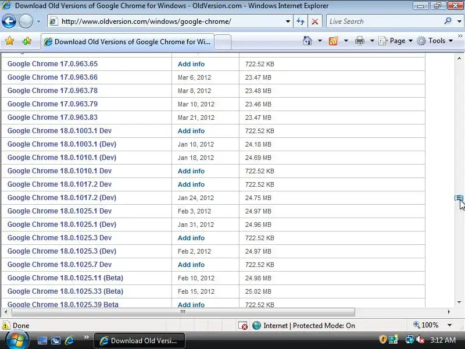Image resolution: width=465 pixels, height=349 pixels.
Task: Click the horizontal scrollbar thumb
Action: tap(183, 312)
